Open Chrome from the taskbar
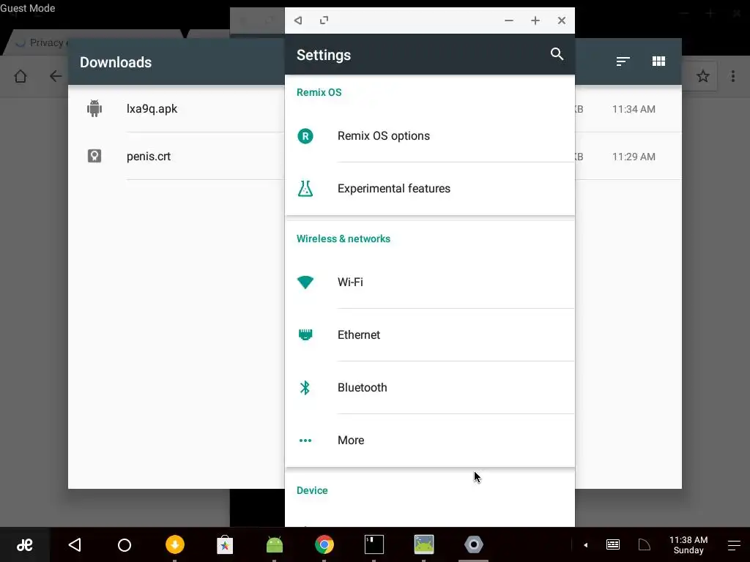750x562 pixels. 324,544
